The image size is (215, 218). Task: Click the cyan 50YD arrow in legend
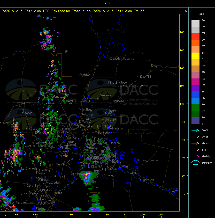[x=195, y=130]
